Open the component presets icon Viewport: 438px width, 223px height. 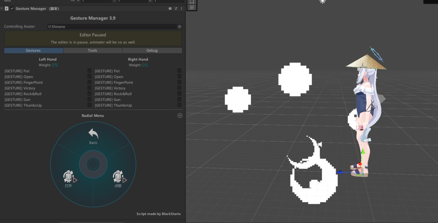pos(176,9)
